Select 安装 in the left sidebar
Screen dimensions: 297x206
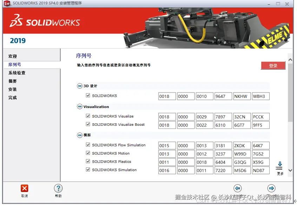tap(13, 89)
